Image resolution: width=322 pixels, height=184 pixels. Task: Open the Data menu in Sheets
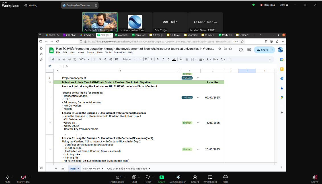click(x=100, y=53)
